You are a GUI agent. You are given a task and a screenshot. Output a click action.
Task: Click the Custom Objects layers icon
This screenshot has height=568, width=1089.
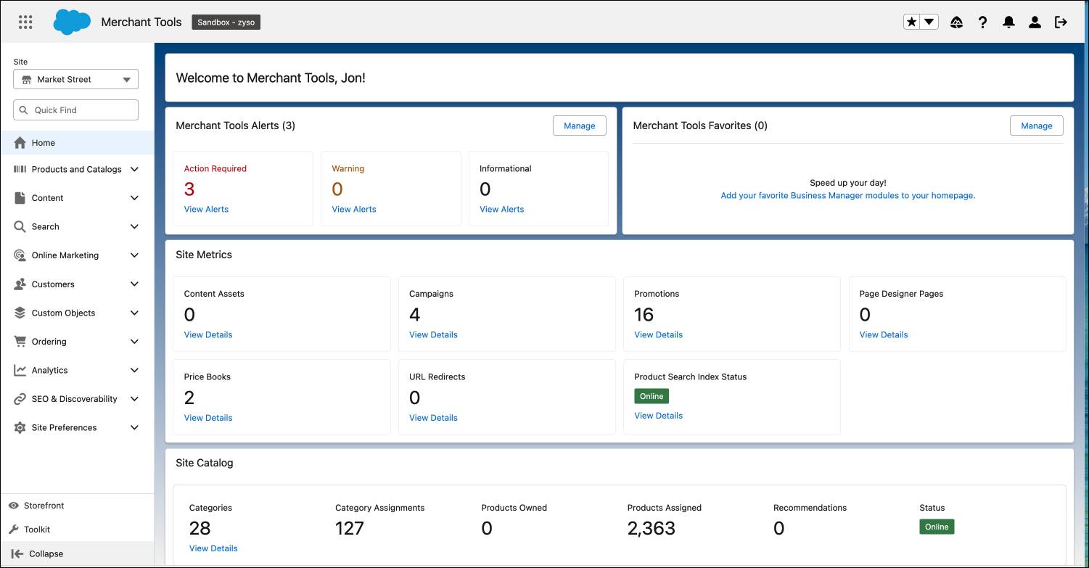(20, 313)
